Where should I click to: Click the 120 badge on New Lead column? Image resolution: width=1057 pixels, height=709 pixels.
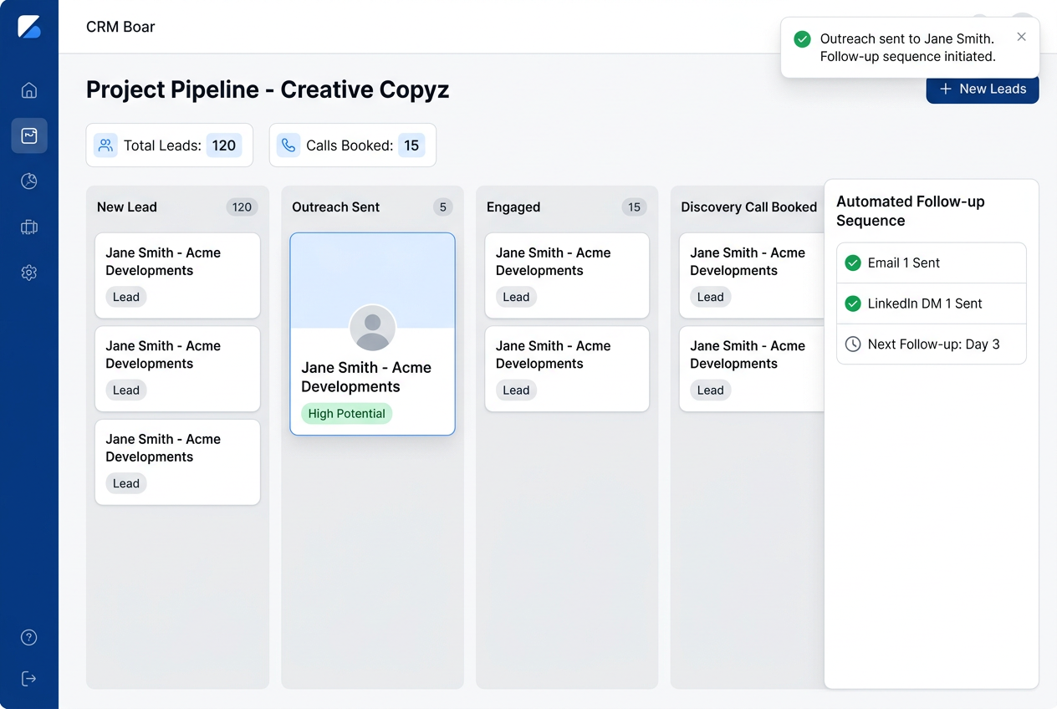click(242, 207)
